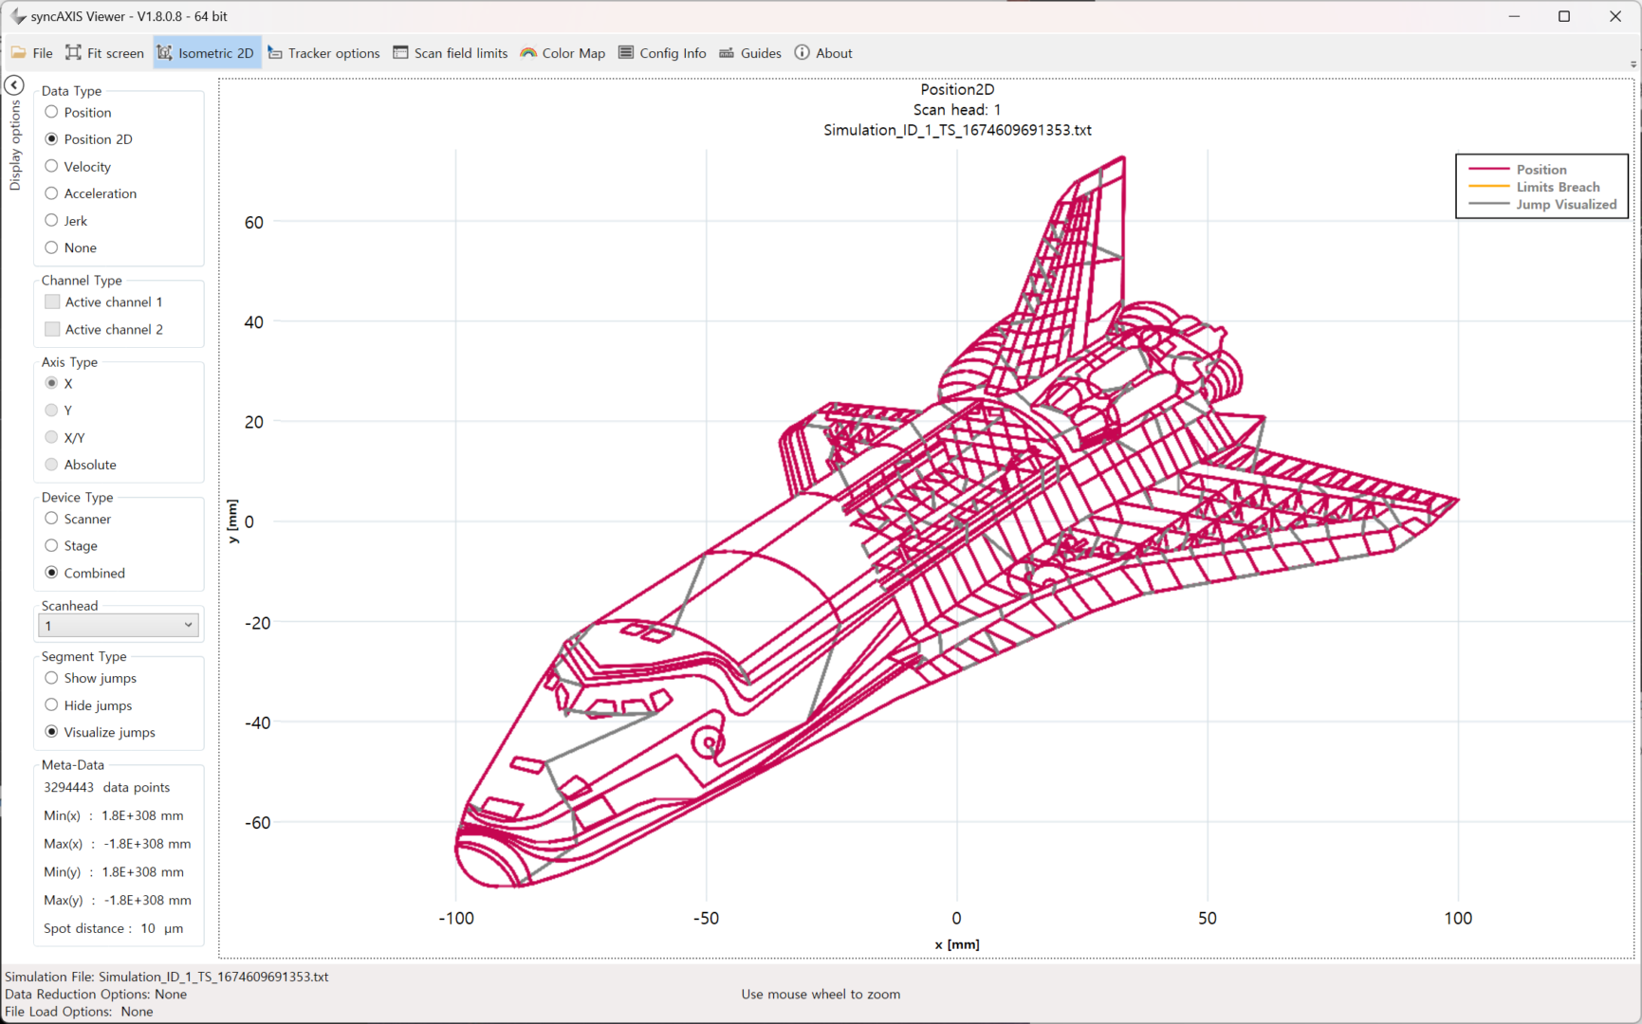
Task: Click File Load Options status text
Action: (x=79, y=1012)
